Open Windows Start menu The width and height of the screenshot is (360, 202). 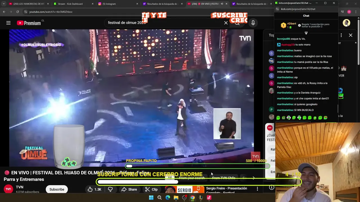click(151, 198)
